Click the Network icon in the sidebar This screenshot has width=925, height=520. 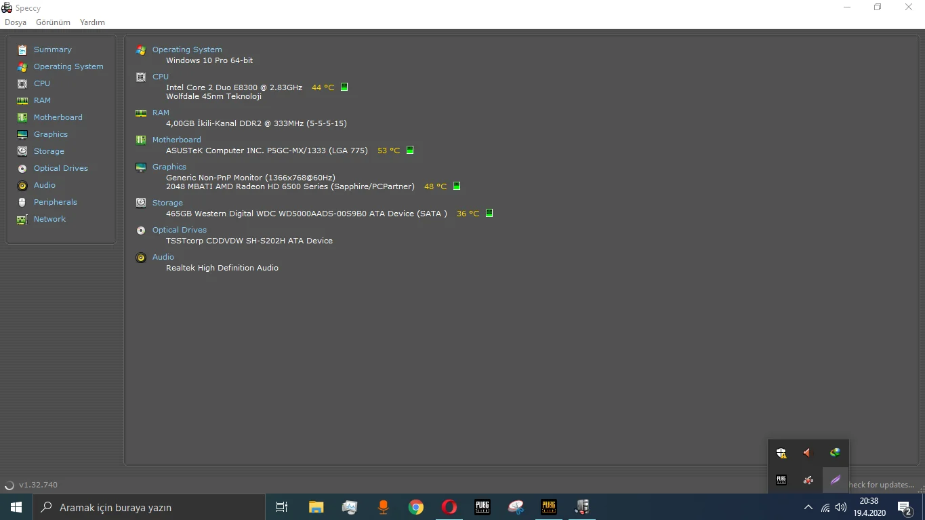click(22, 218)
